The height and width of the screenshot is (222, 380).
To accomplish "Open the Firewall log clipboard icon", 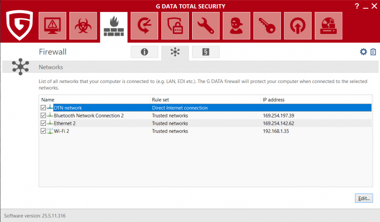I will [x=373, y=52].
